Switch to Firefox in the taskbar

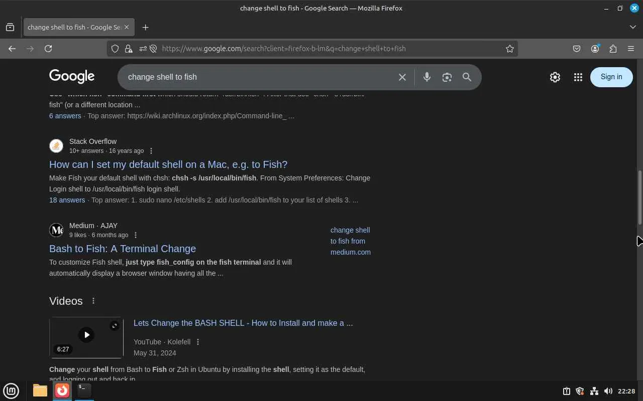tap(62, 390)
